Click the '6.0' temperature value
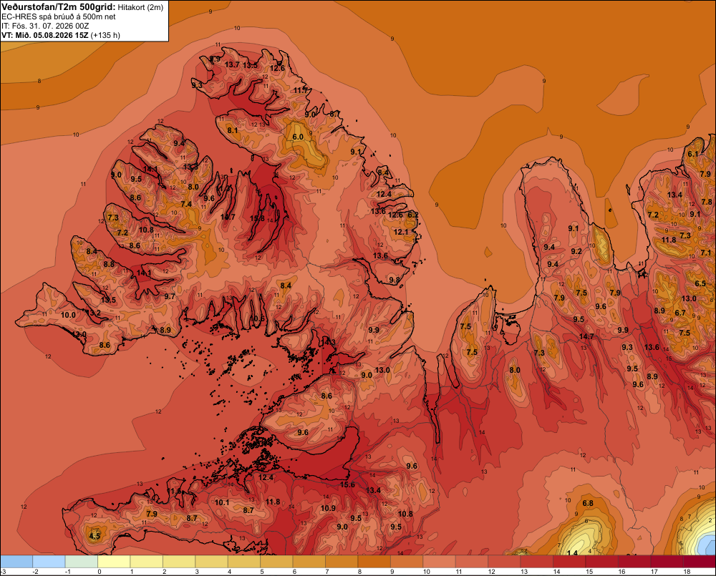 pos(298,137)
